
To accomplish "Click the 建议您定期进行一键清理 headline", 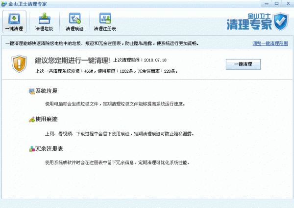I will click(x=73, y=60).
